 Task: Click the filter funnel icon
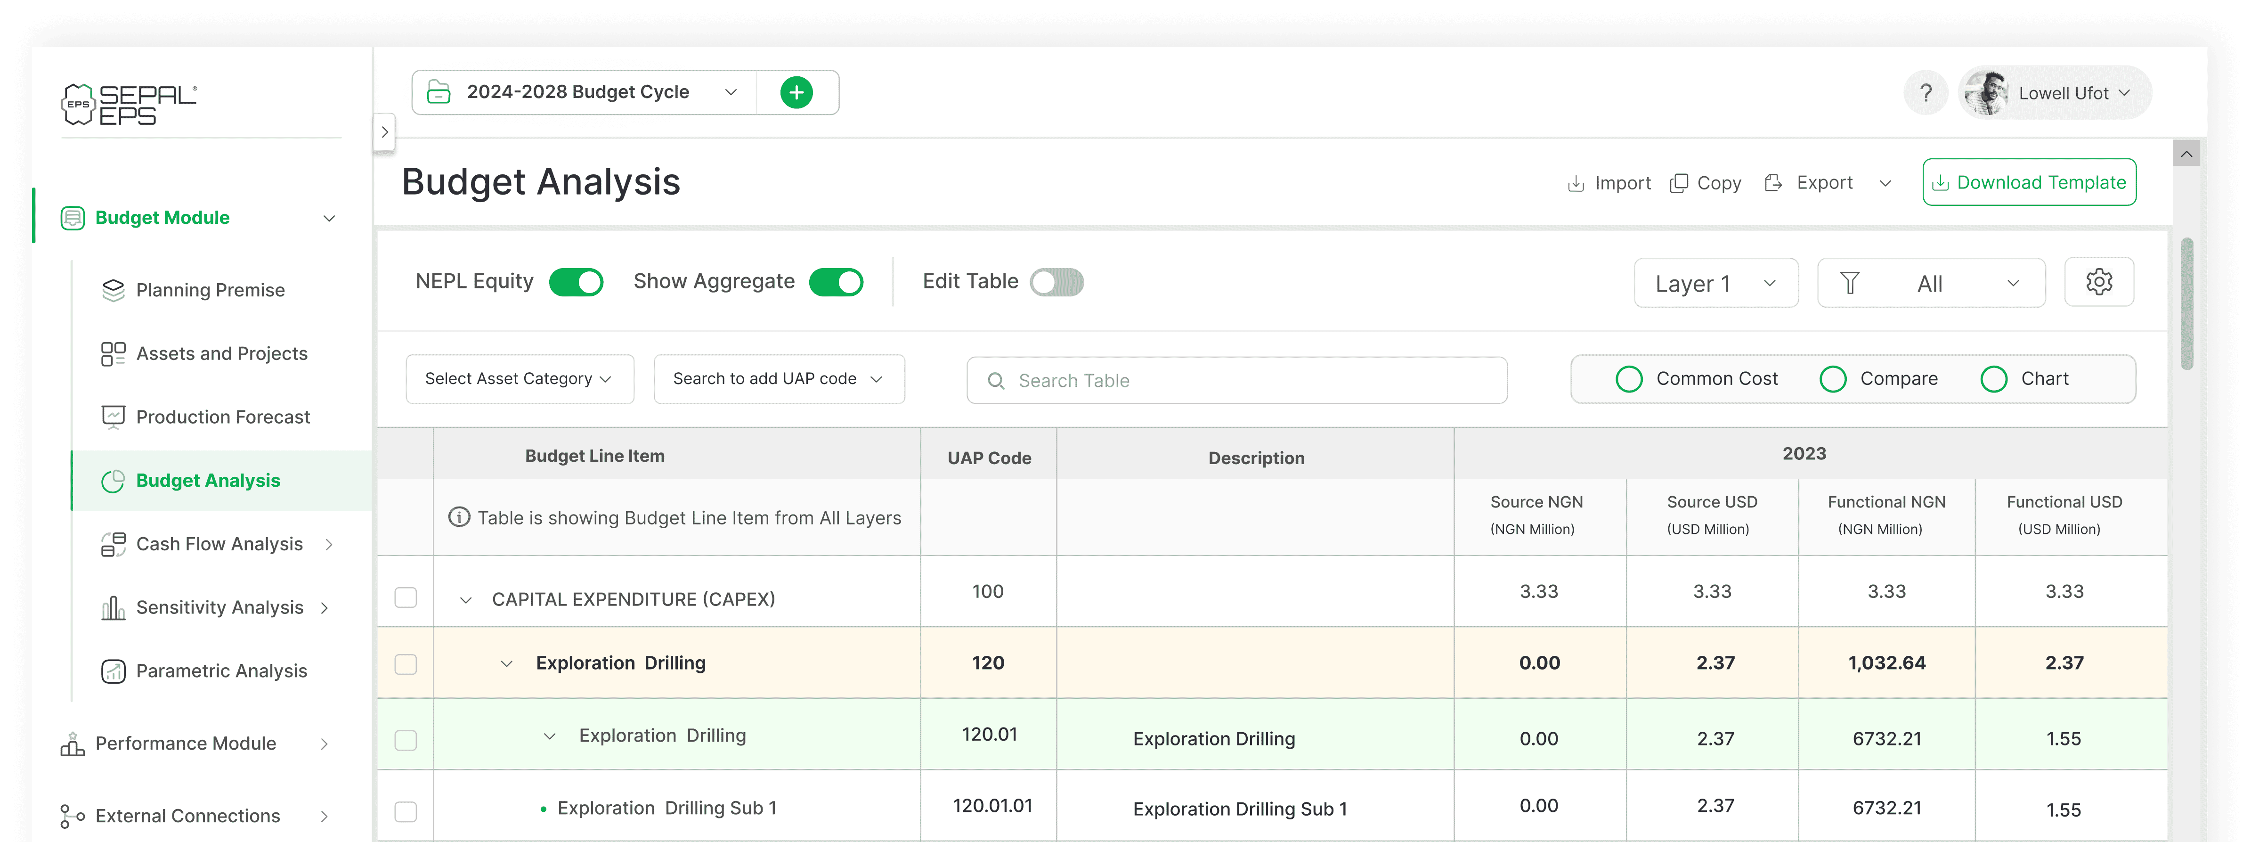click(x=1850, y=283)
